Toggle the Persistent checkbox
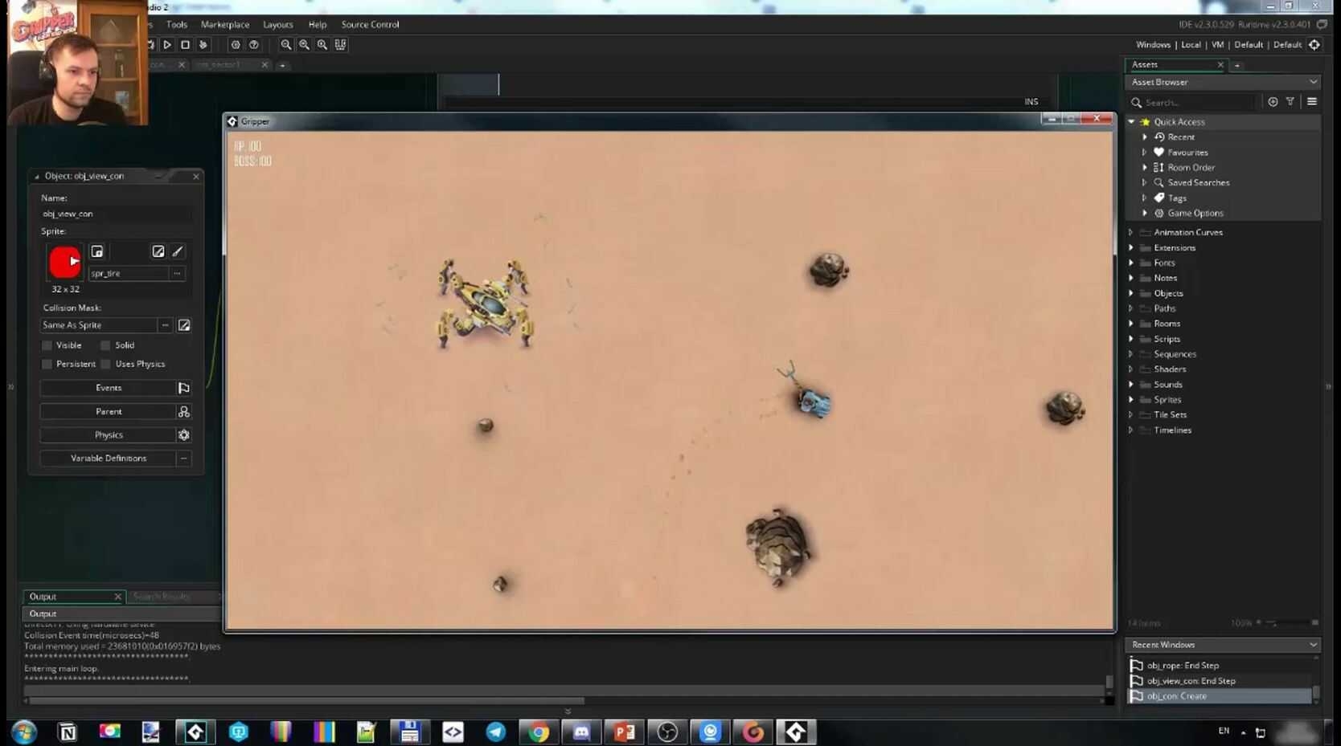The image size is (1341, 746). click(x=47, y=364)
